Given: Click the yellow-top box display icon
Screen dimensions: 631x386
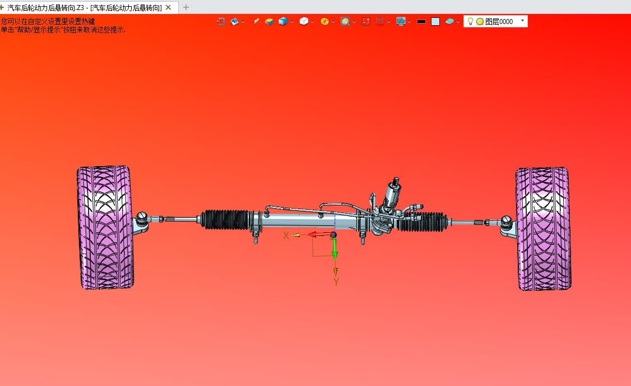Looking at the screenshot, I should click(270, 21).
